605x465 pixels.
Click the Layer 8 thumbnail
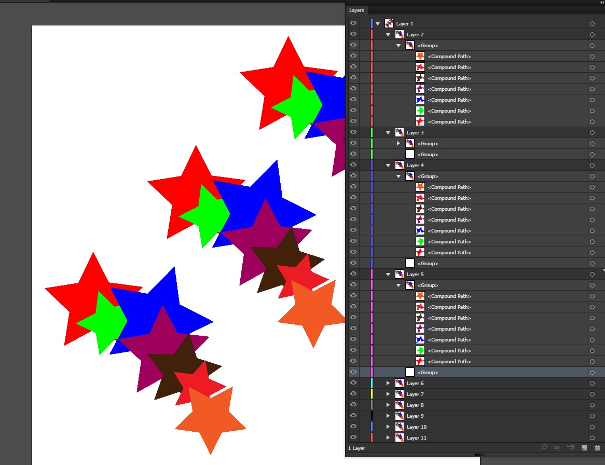[x=400, y=405]
